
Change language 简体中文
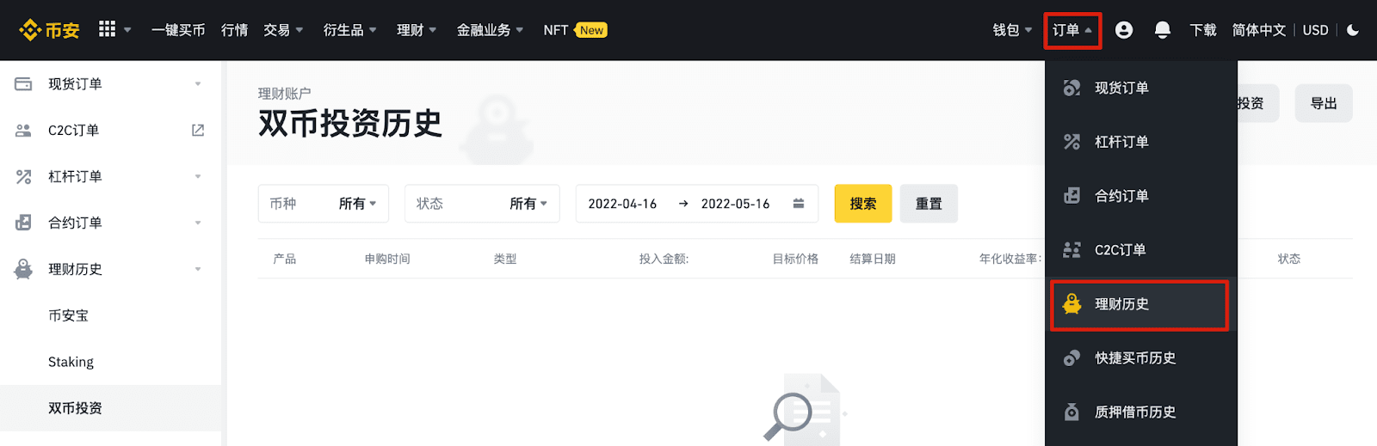1259,30
